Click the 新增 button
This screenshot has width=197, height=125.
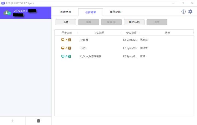coord(66,22)
